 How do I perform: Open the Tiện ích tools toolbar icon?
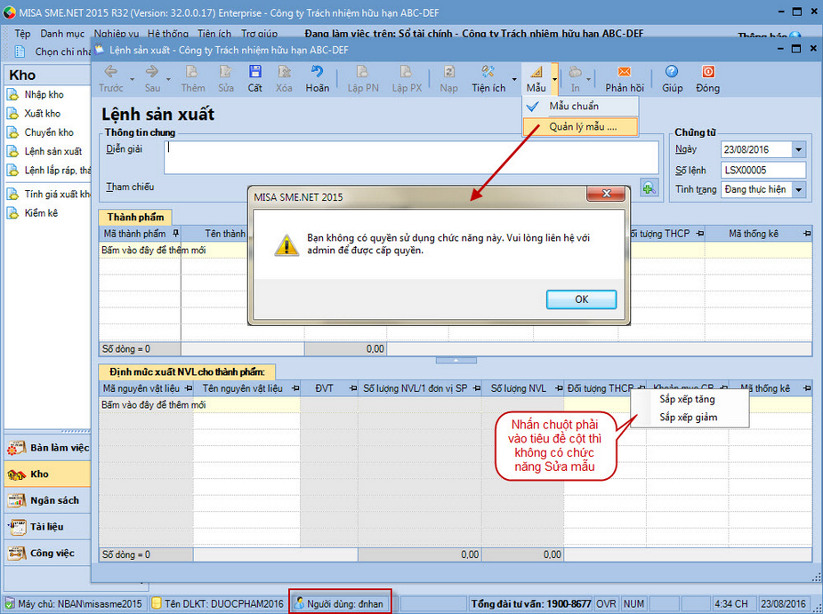point(488,79)
